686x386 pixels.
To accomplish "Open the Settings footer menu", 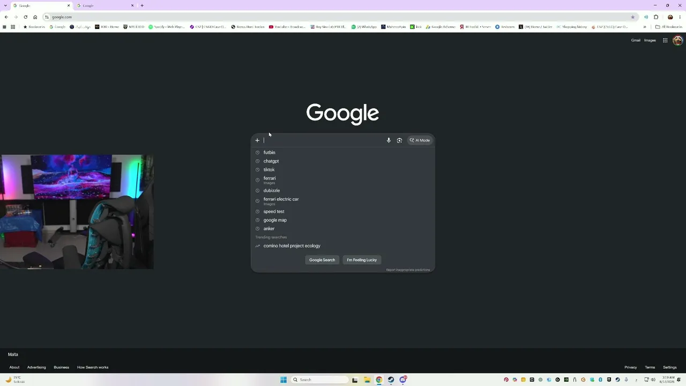I will click(670, 367).
